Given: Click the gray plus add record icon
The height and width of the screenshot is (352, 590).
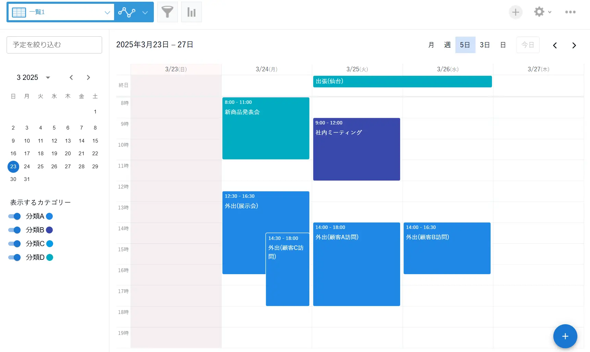Looking at the screenshot, I should [515, 12].
